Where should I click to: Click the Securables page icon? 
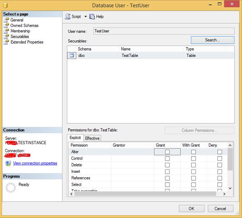click(x=6, y=36)
